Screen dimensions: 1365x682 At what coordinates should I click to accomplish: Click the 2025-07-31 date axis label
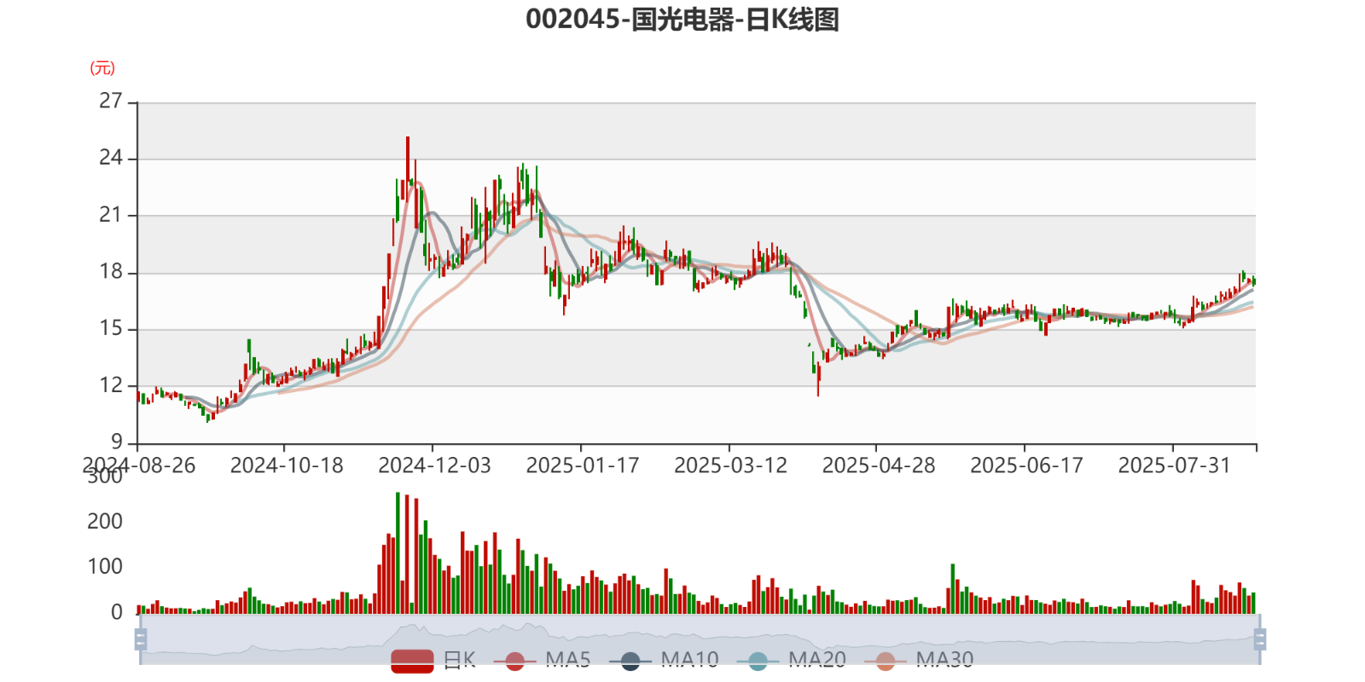click(1175, 465)
